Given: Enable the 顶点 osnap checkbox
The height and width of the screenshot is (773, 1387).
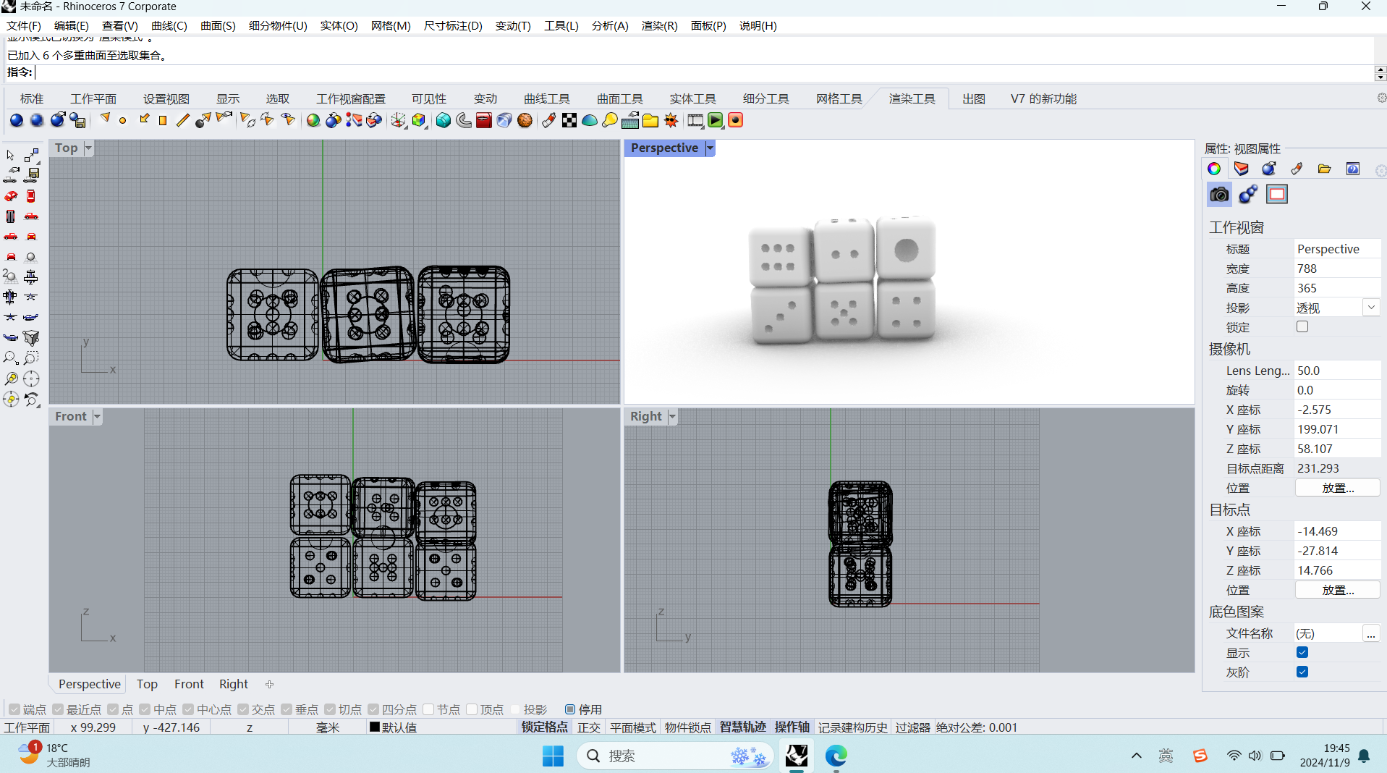Looking at the screenshot, I should (x=472, y=709).
